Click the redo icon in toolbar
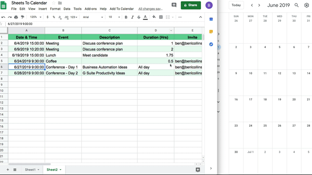The height and width of the screenshot is (175, 312). 10,17
